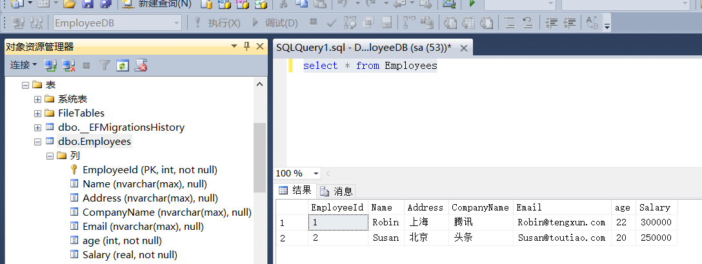Click the 250000 salary cell
Viewport: 702px width, 264px height.
[x=656, y=238]
